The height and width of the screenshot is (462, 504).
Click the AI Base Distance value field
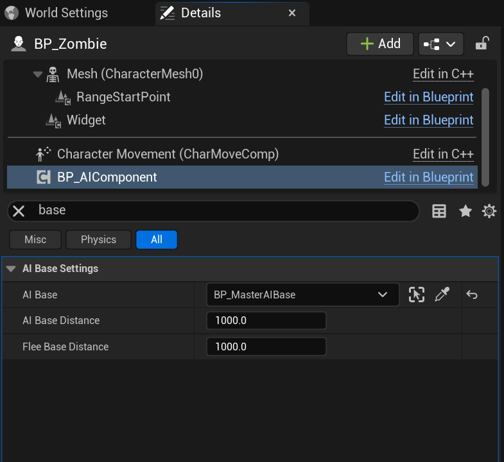(x=266, y=321)
